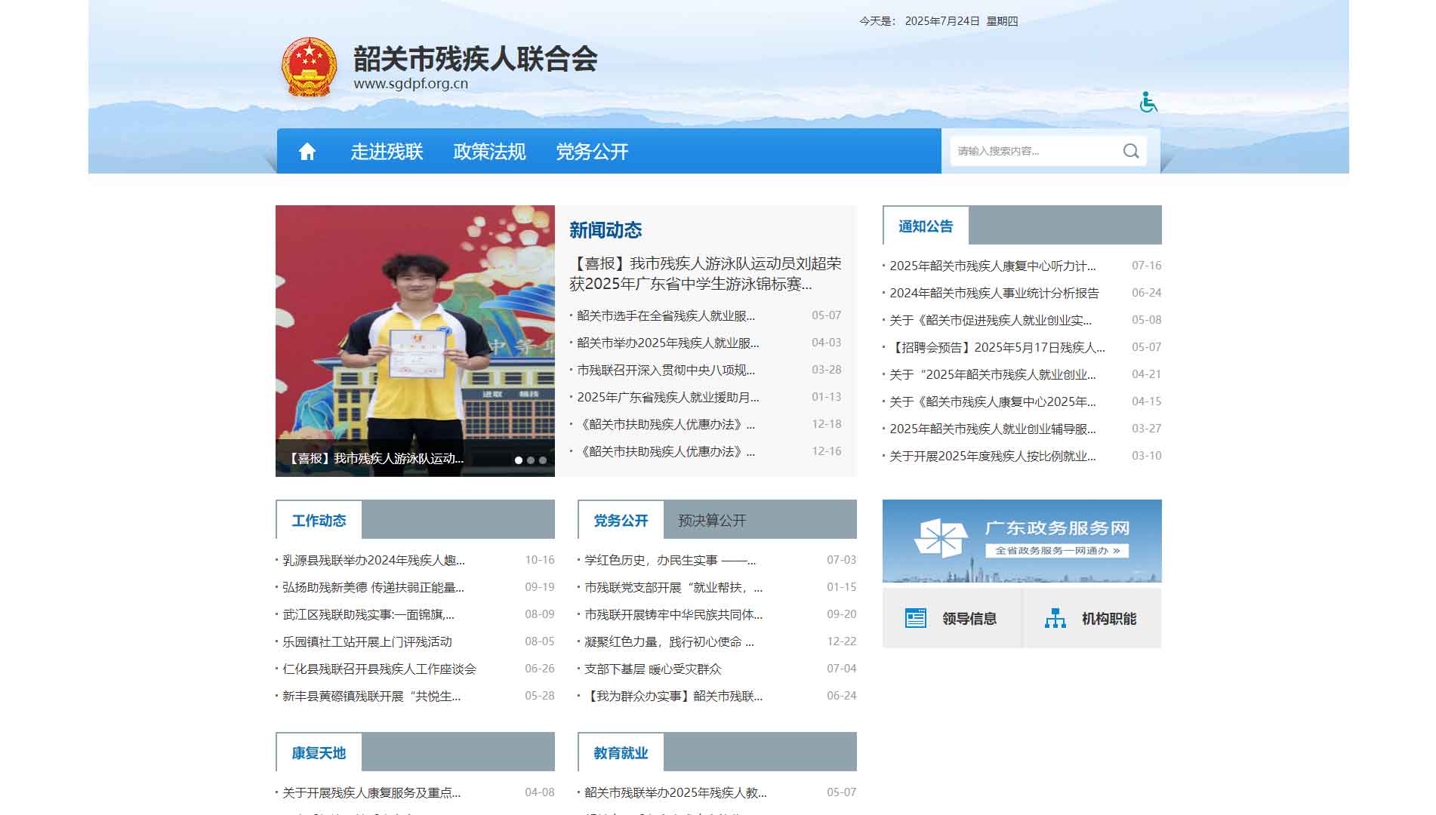
Task: Open 新闻动态 section heading
Action: click(606, 230)
